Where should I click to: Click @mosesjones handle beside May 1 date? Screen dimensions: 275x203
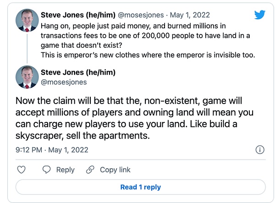click(x=141, y=15)
